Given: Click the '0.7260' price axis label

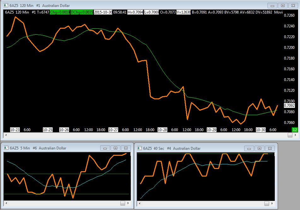Looking at the screenshot, I should [x=289, y=15].
